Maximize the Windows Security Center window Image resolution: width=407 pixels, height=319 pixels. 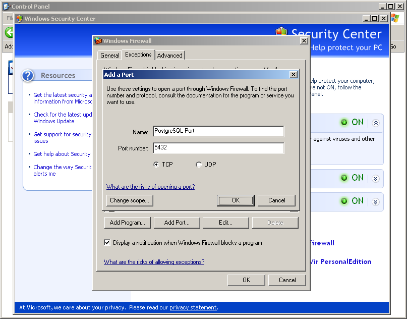pos(374,19)
